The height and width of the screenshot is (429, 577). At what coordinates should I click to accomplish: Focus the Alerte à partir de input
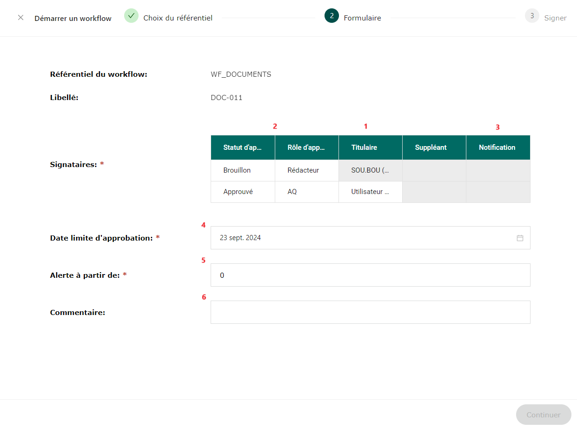[x=370, y=275]
